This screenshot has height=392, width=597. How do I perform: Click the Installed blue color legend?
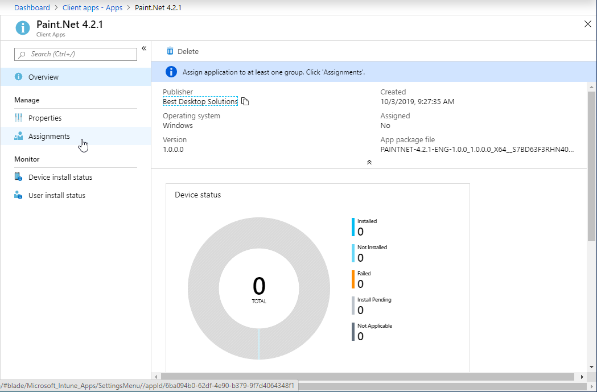pyautogui.click(x=353, y=227)
